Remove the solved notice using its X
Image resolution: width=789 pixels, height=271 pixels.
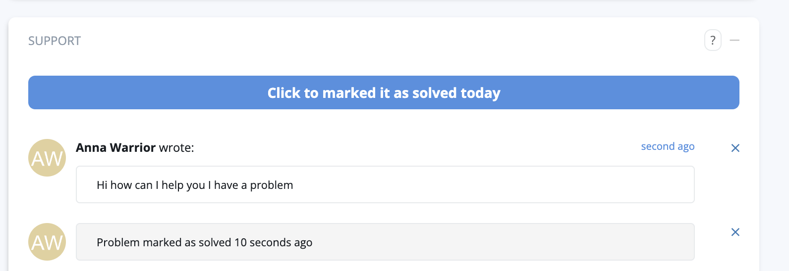click(x=735, y=232)
